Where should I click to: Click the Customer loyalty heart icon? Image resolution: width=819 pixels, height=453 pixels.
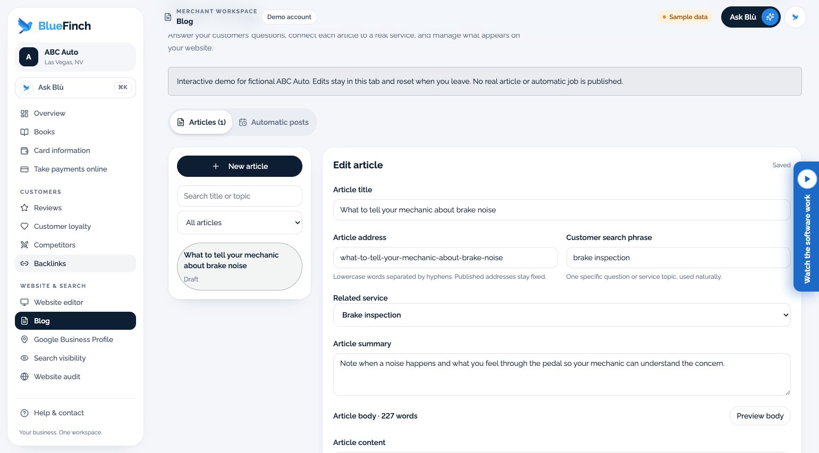click(x=24, y=226)
